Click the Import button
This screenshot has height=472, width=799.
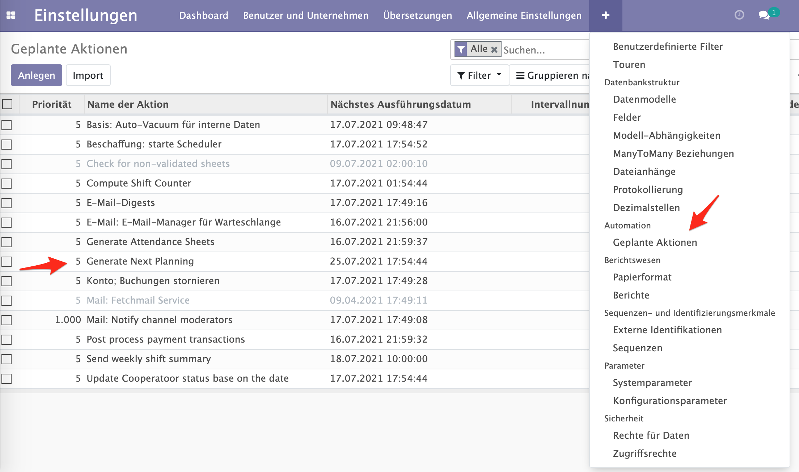[x=88, y=75]
